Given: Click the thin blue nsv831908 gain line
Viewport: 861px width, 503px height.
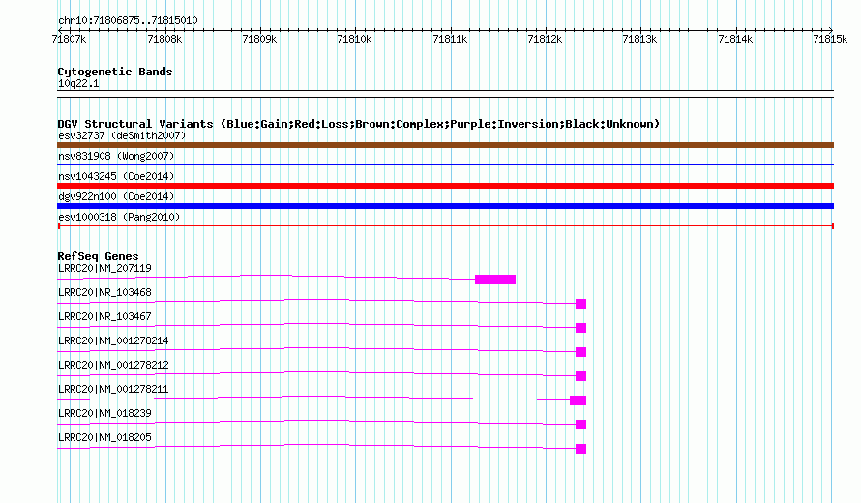Looking at the screenshot, I should (x=445, y=164).
